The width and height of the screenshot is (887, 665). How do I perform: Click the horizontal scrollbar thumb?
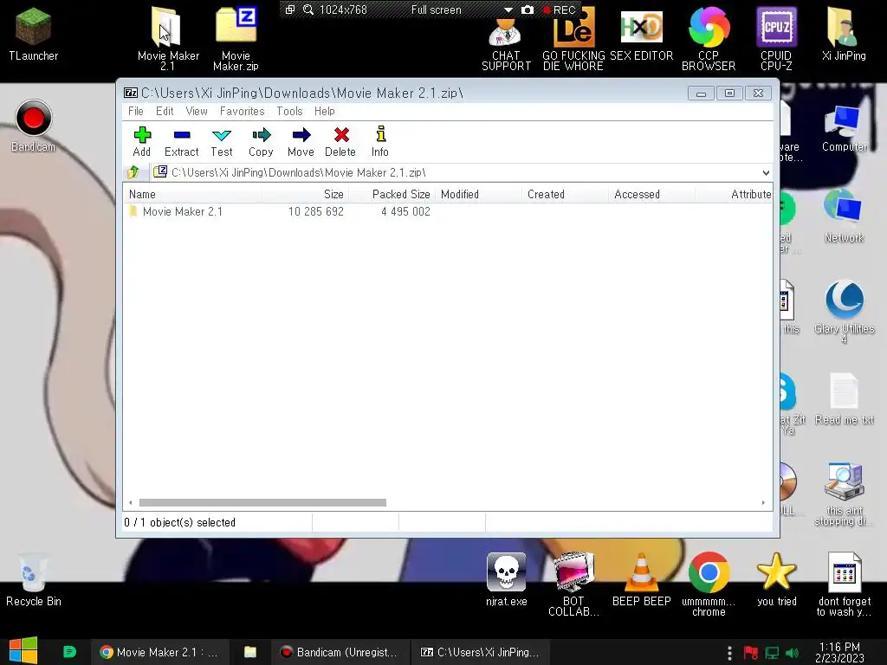point(262,503)
